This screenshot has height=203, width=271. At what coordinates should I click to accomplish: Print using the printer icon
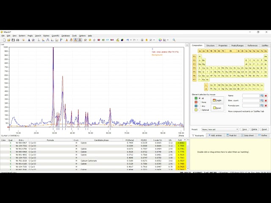(x=18, y=40)
